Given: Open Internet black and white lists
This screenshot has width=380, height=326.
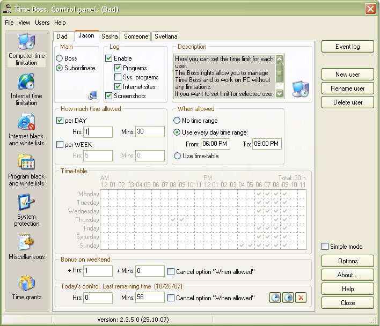Looking at the screenshot, I should pyautogui.click(x=26, y=130).
